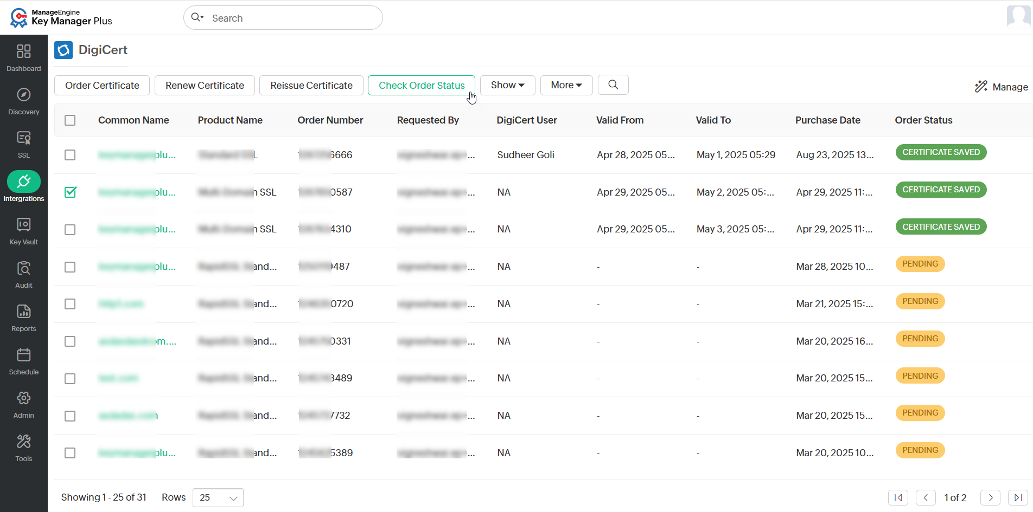
Task: Check the row with order ending 6666
Action: [70, 155]
